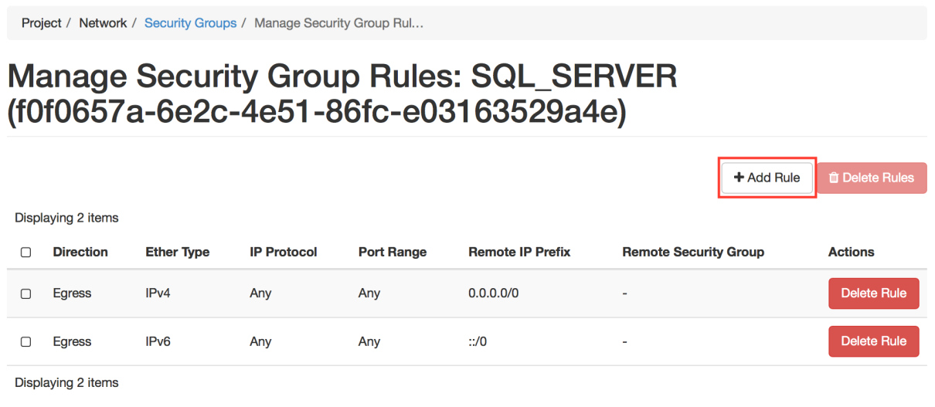Click the Remote IP Prefix column header
This screenshot has height=407, width=935.
tap(519, 252)
